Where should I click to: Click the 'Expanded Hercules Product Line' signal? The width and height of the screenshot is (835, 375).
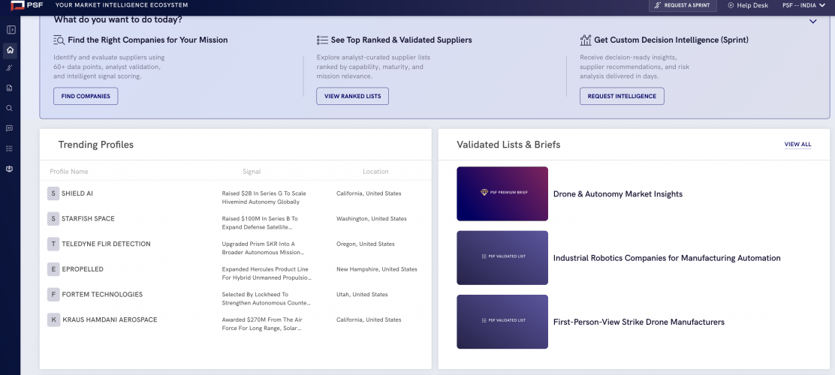point(267,274)
